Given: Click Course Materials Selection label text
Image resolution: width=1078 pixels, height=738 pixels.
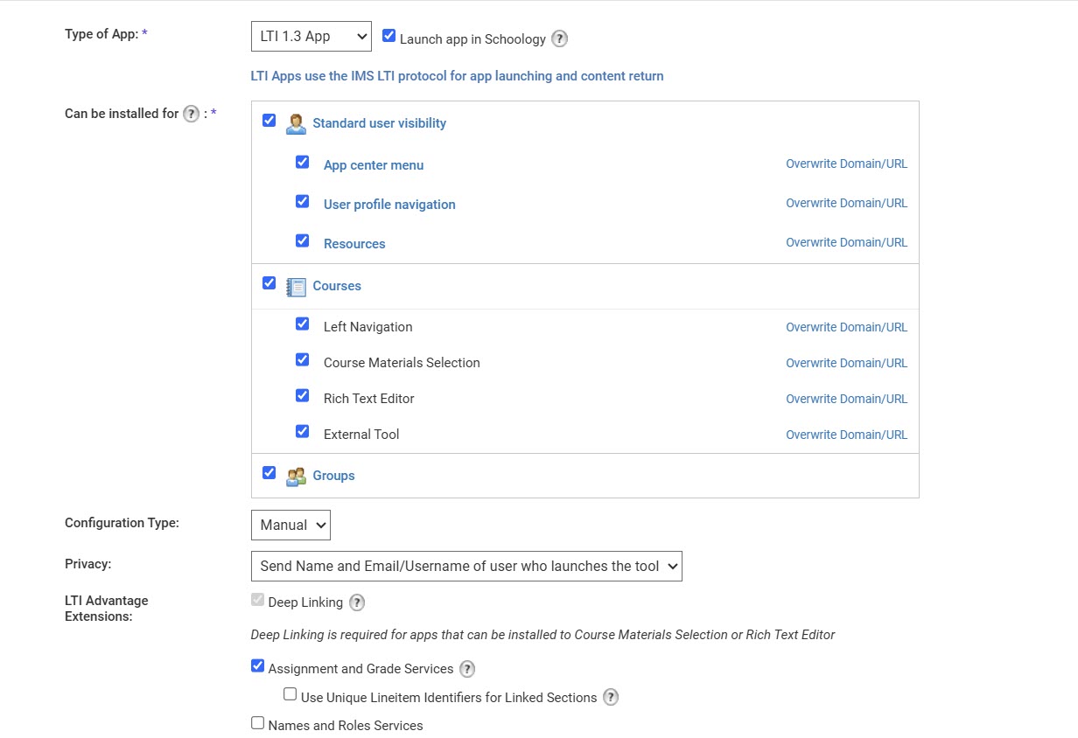Looking at the screenshot, I should tap(402, 363).
